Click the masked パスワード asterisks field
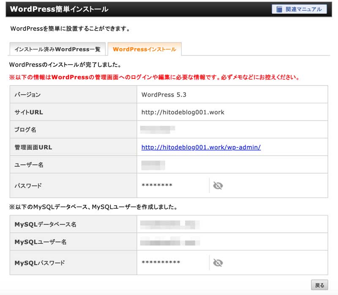 point(157,185)
